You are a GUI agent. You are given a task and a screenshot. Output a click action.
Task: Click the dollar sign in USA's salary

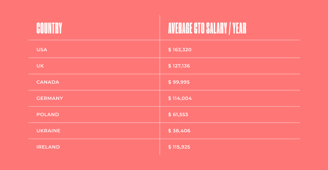[x=170, y=50]
